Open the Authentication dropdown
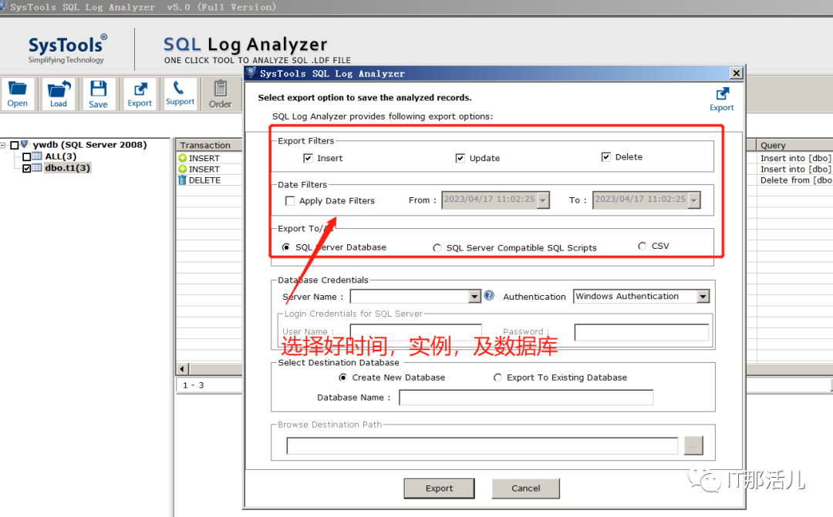 tap(703, 296)
